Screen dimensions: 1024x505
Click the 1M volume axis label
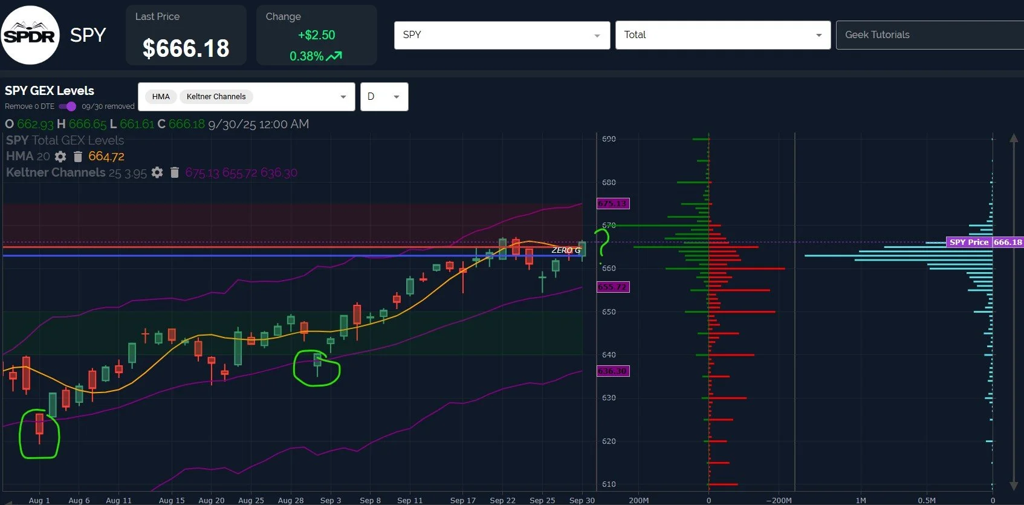861,500
